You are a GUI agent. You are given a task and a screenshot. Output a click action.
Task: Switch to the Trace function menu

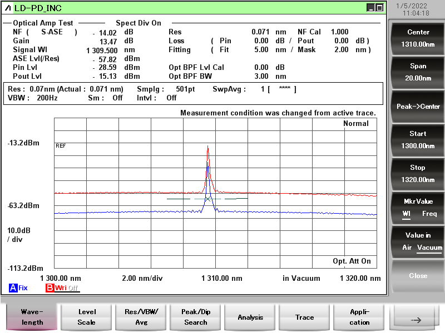(305, 317)
